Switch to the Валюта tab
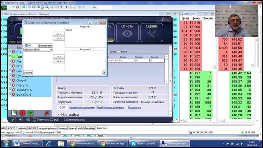This screenshot has width=263, height=148. [x=72, y=128]
